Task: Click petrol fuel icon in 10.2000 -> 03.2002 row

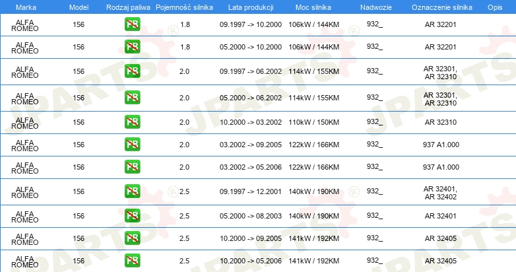Action: pyautogui.click(x=132, y=122)
